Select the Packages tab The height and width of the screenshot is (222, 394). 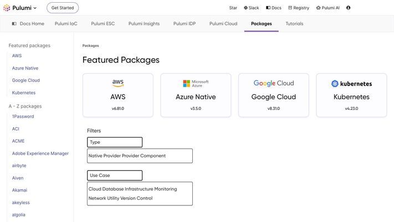point(262,24)
